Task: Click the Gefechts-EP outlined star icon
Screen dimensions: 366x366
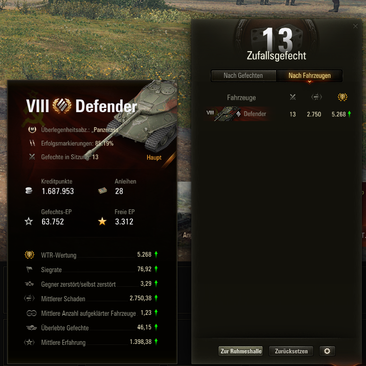Action: (x=29, y=221)
